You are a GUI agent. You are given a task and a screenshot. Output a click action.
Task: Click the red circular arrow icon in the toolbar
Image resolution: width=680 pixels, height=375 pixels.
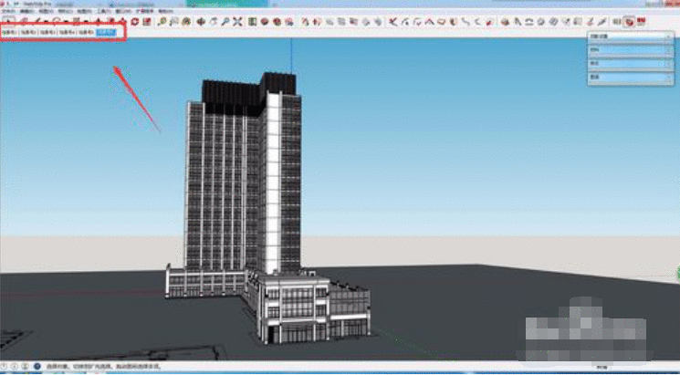(x=133, y=20)
